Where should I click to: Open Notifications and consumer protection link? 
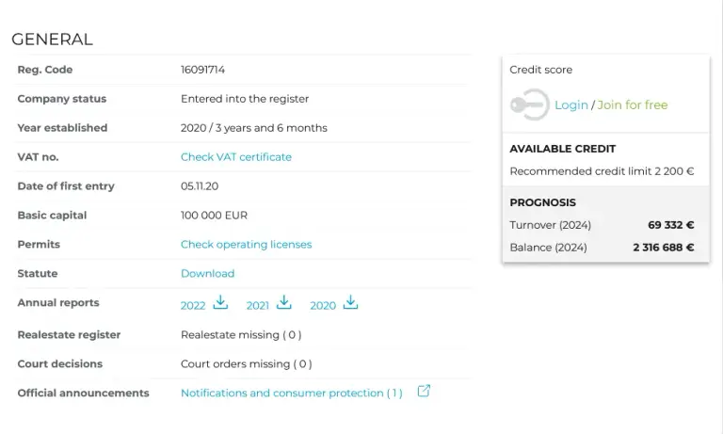coord(292,393)
